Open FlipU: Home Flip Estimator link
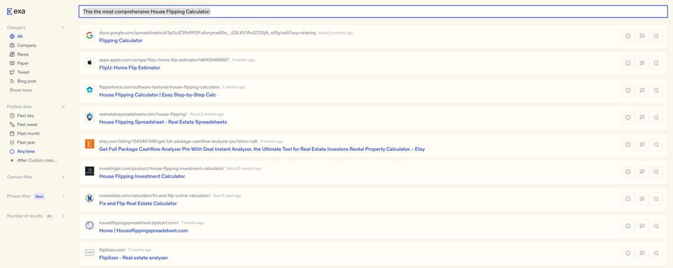The image size is (673, 268). coord(130,68)
